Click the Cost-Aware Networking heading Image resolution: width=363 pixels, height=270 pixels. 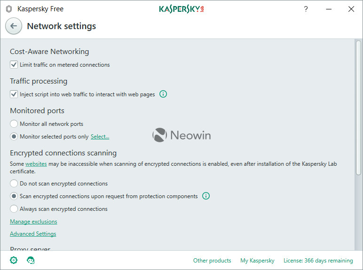(x=49, y=51)
